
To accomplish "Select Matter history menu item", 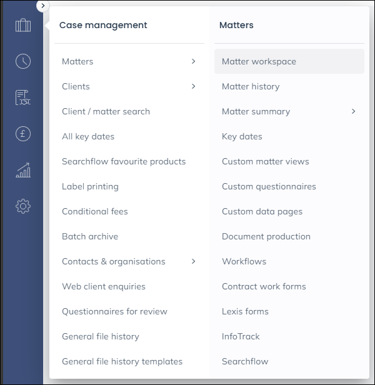I will (251, 86).
